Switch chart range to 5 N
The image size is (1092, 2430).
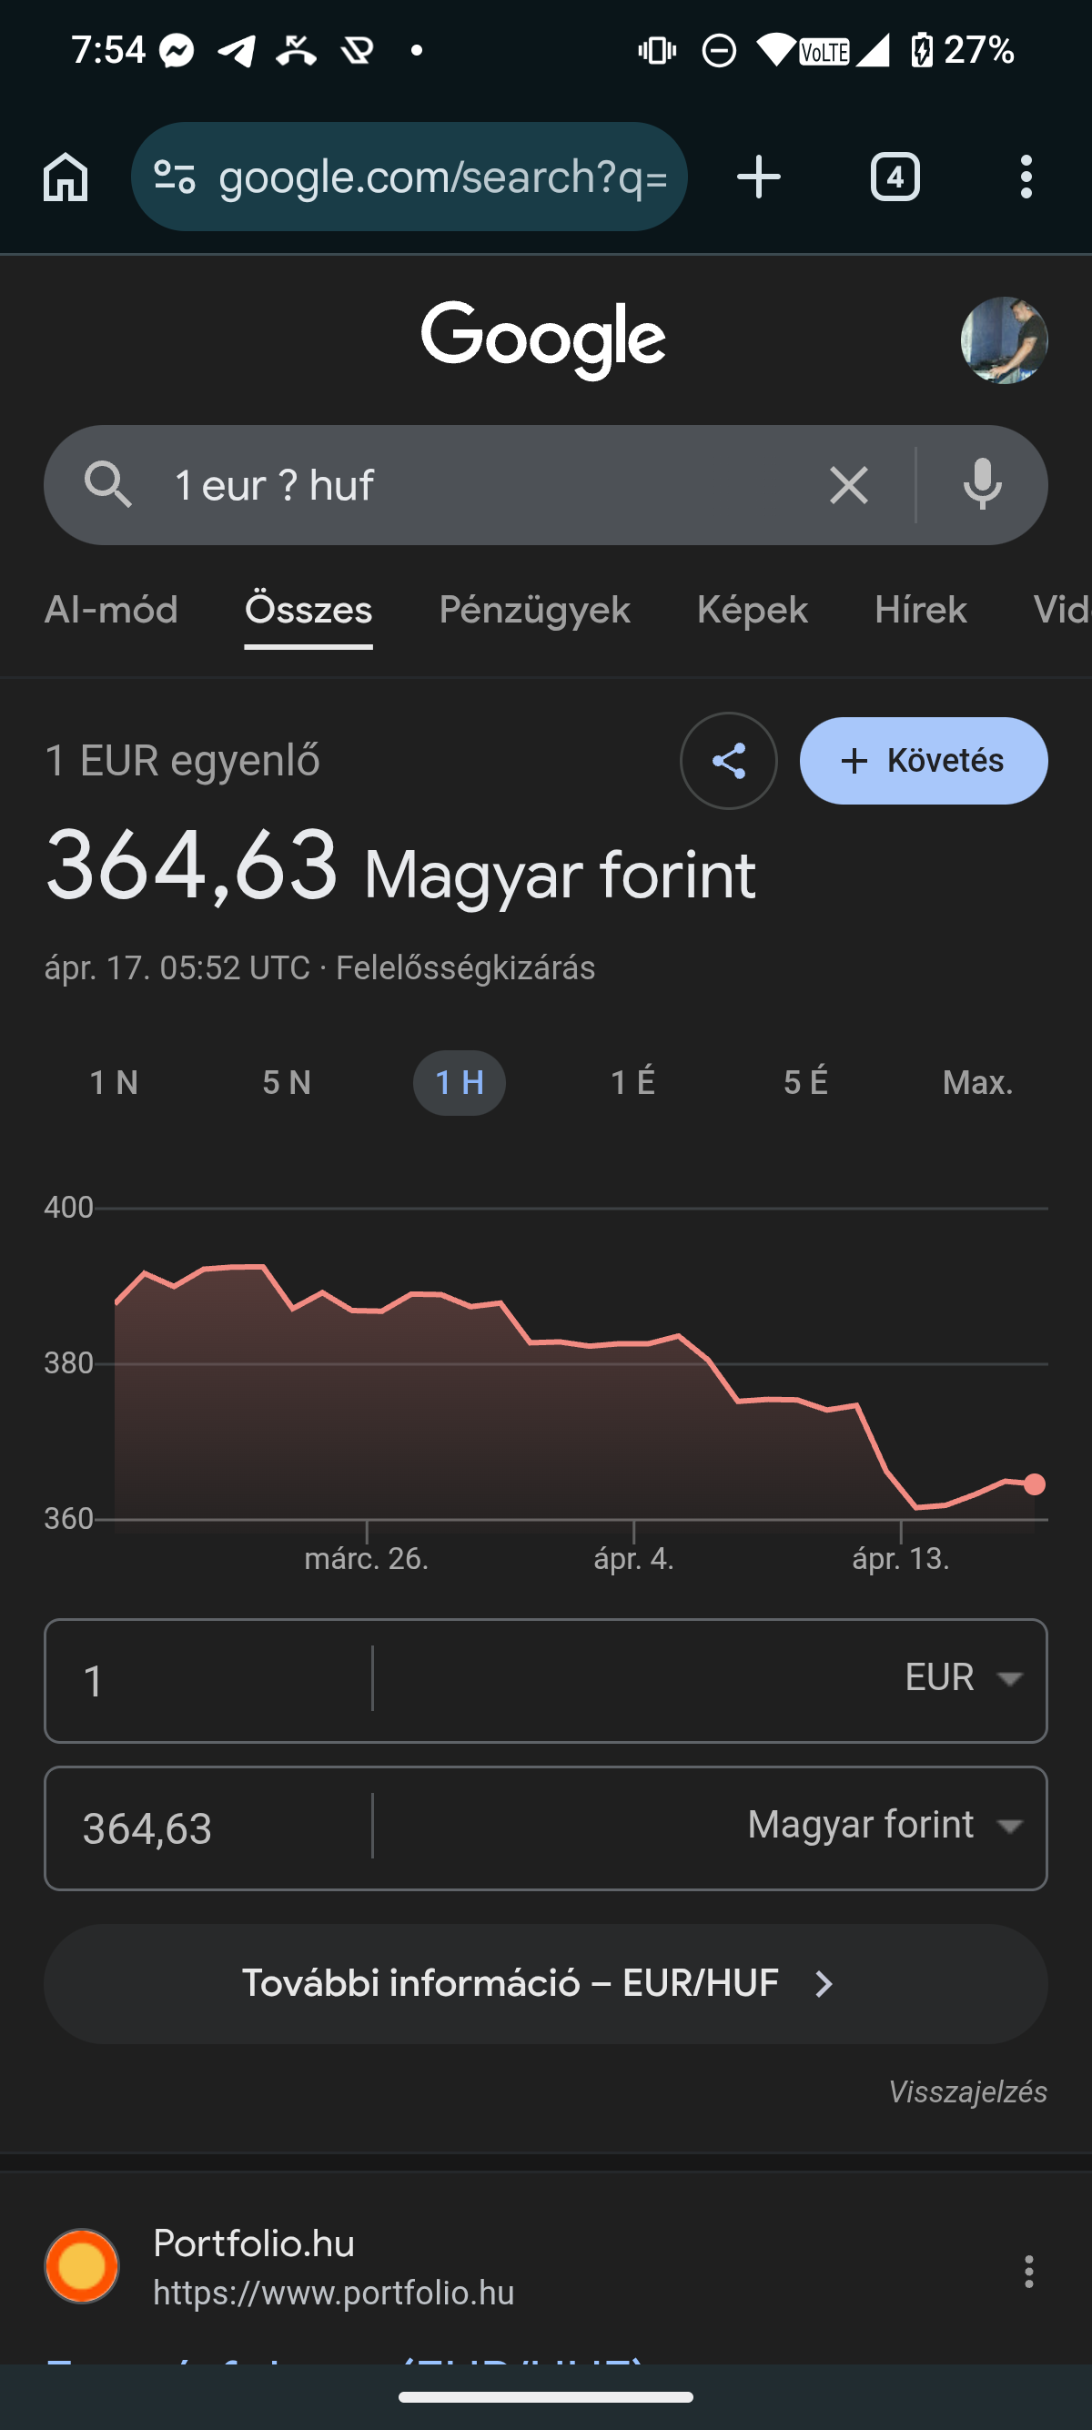pyautogui.click(x=287, y=1082)
